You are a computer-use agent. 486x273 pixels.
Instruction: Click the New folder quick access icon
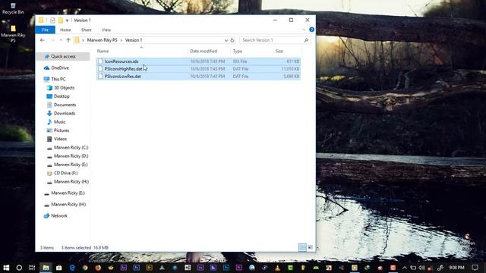tap(61, 20)
